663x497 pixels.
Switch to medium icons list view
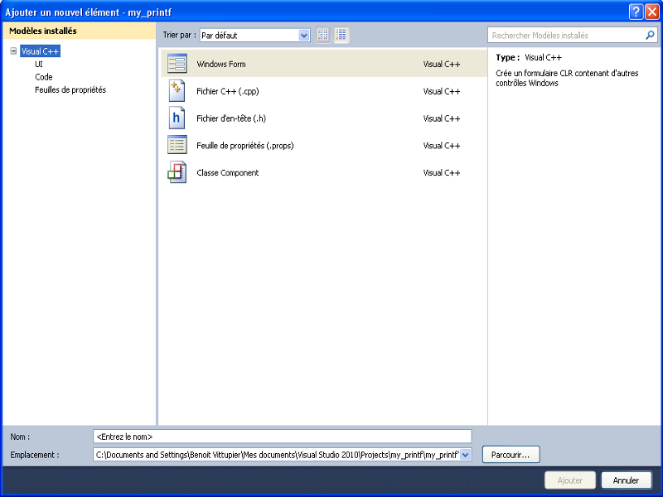tap(341, 35)
